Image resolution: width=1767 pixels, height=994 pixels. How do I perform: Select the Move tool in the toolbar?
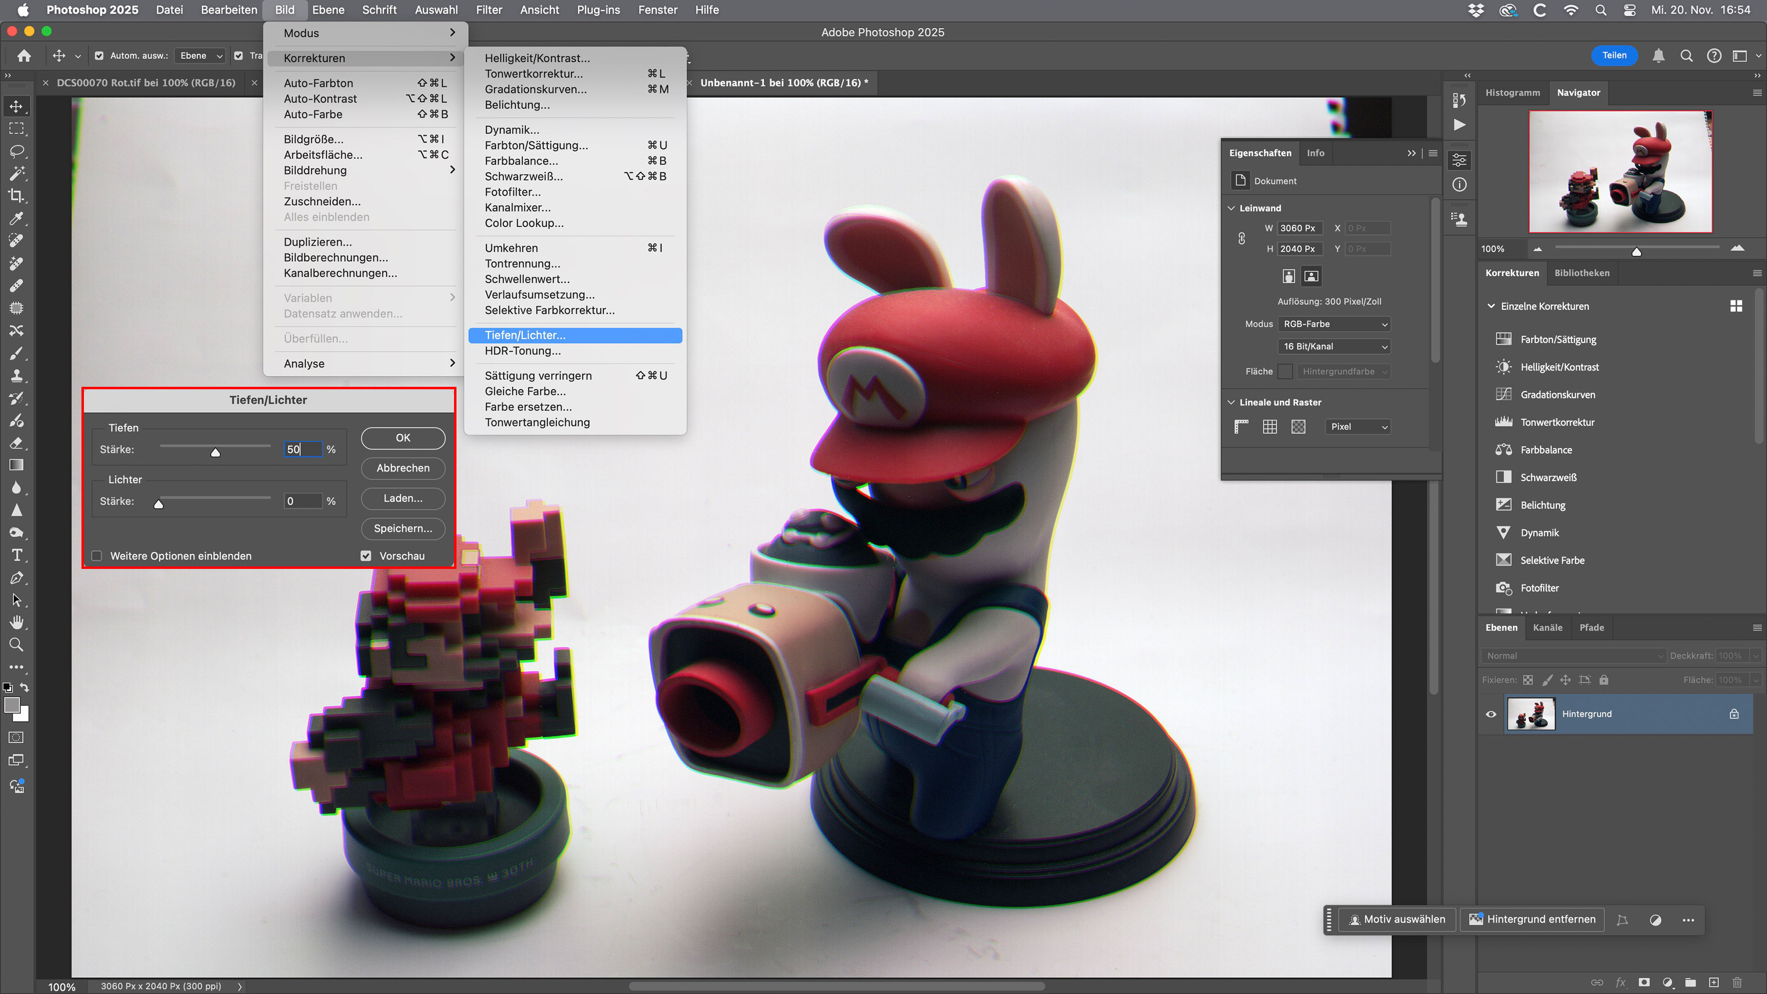pyautogui.click(x=17, y=107)
